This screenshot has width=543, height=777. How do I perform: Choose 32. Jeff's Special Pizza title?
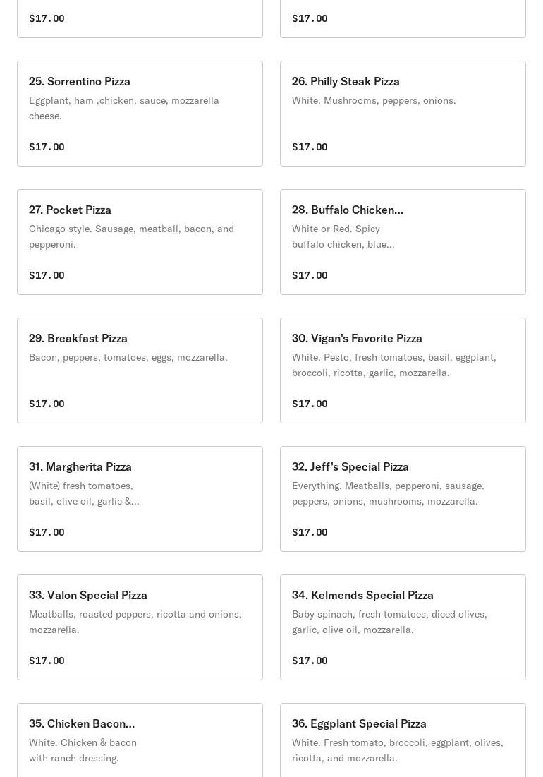click(x=350, y=466)
